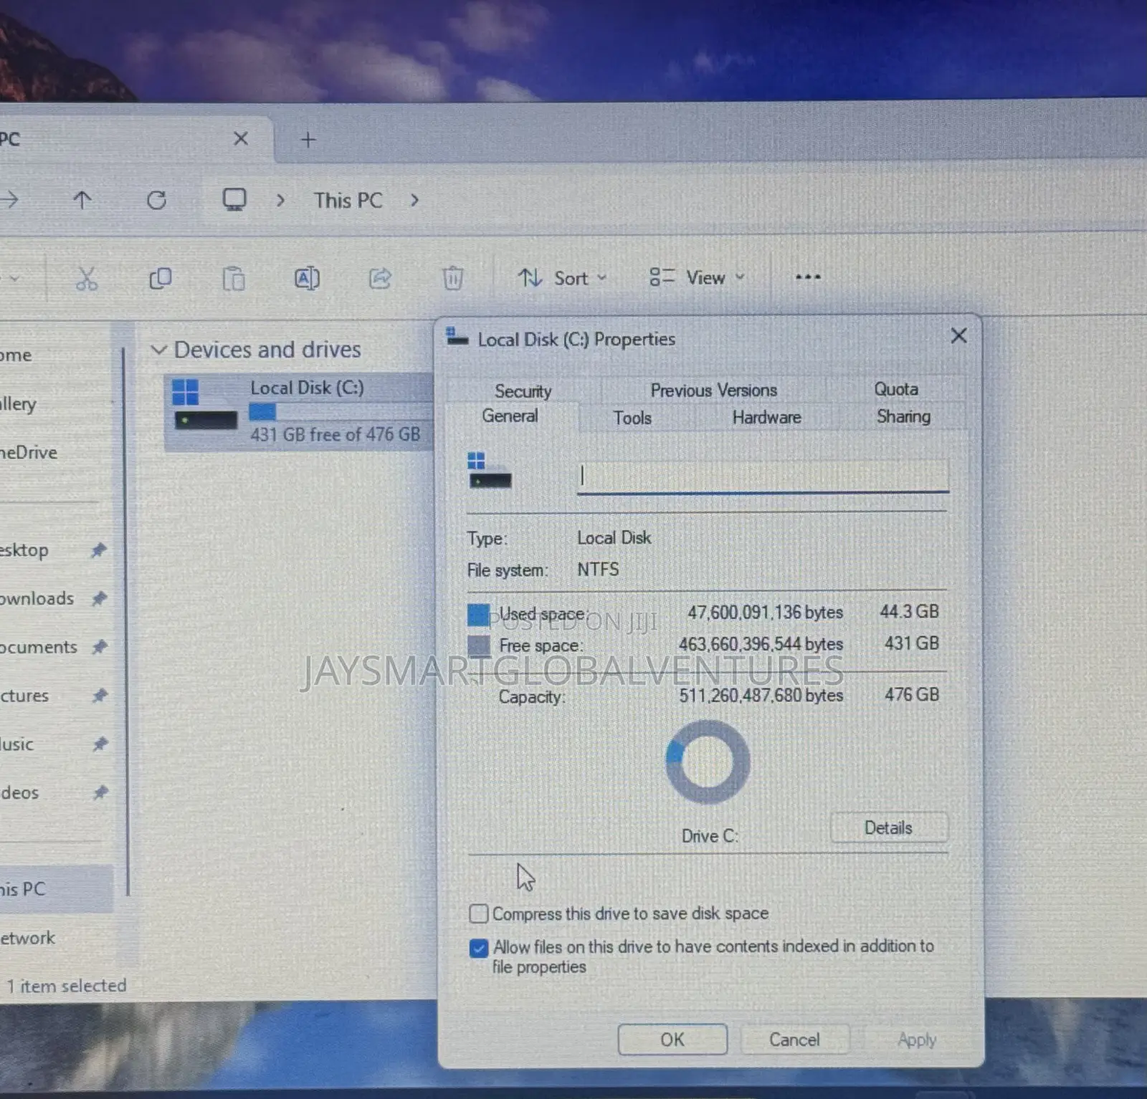This screenshot has width=1147, height=1099.
Task: Switch to the Sharing tab
Action: pyautogui.click(x=903, y=417)
